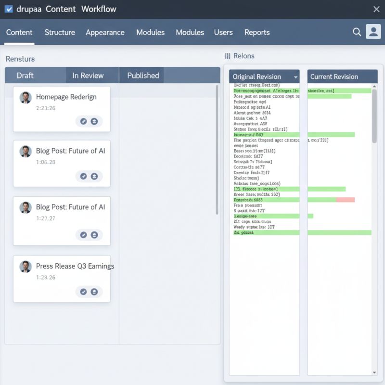Open the Blog Post: Future of AI title above 1:22.27
Image resolution: width=385 pixels, height=385 pixels.
(x=70, y=207)
